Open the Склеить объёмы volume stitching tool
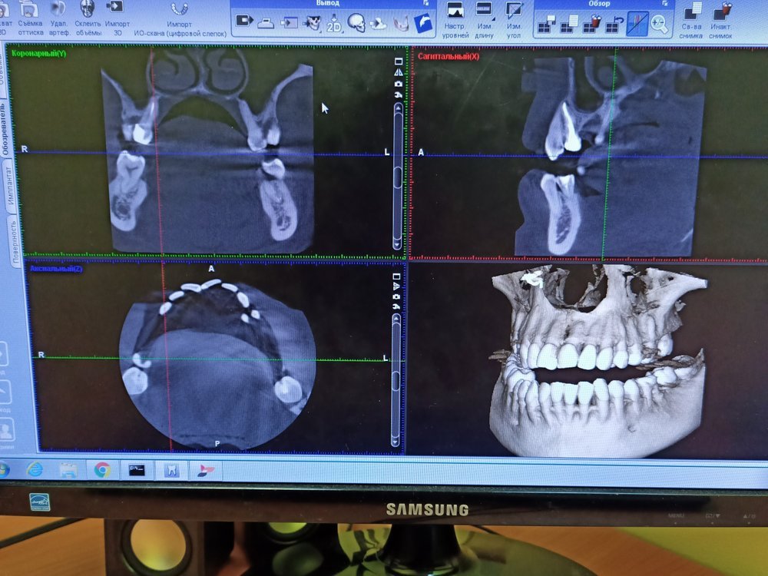The width and height of the screenshot is (768, 576). [x=88, y=19]
